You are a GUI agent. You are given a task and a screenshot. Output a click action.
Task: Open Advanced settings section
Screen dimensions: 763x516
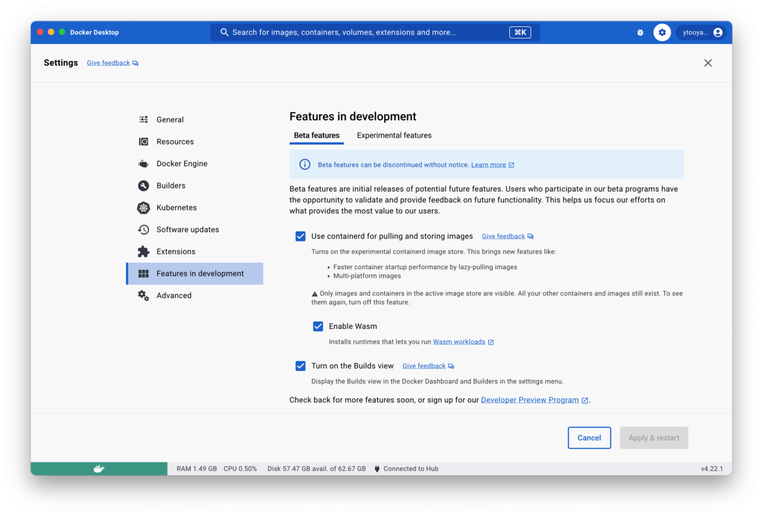pos(195,295)
